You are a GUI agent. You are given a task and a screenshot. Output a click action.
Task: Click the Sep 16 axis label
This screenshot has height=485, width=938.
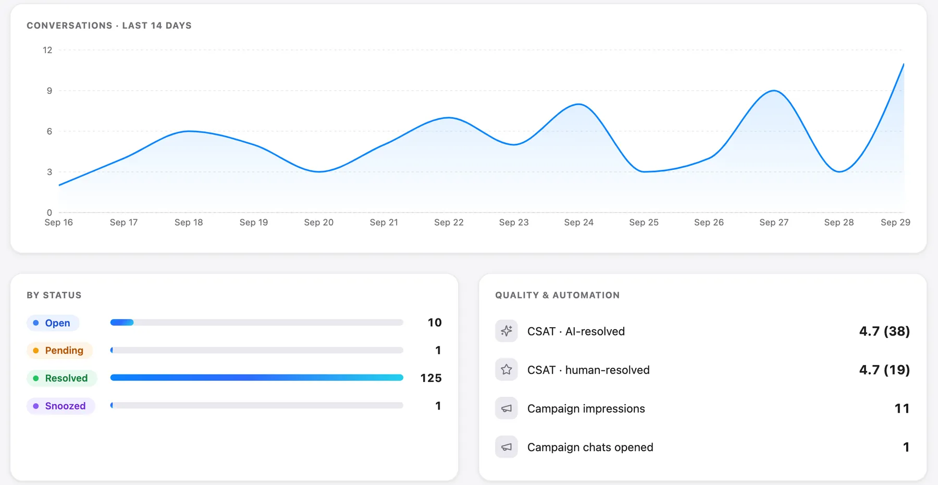pos(59,222)
